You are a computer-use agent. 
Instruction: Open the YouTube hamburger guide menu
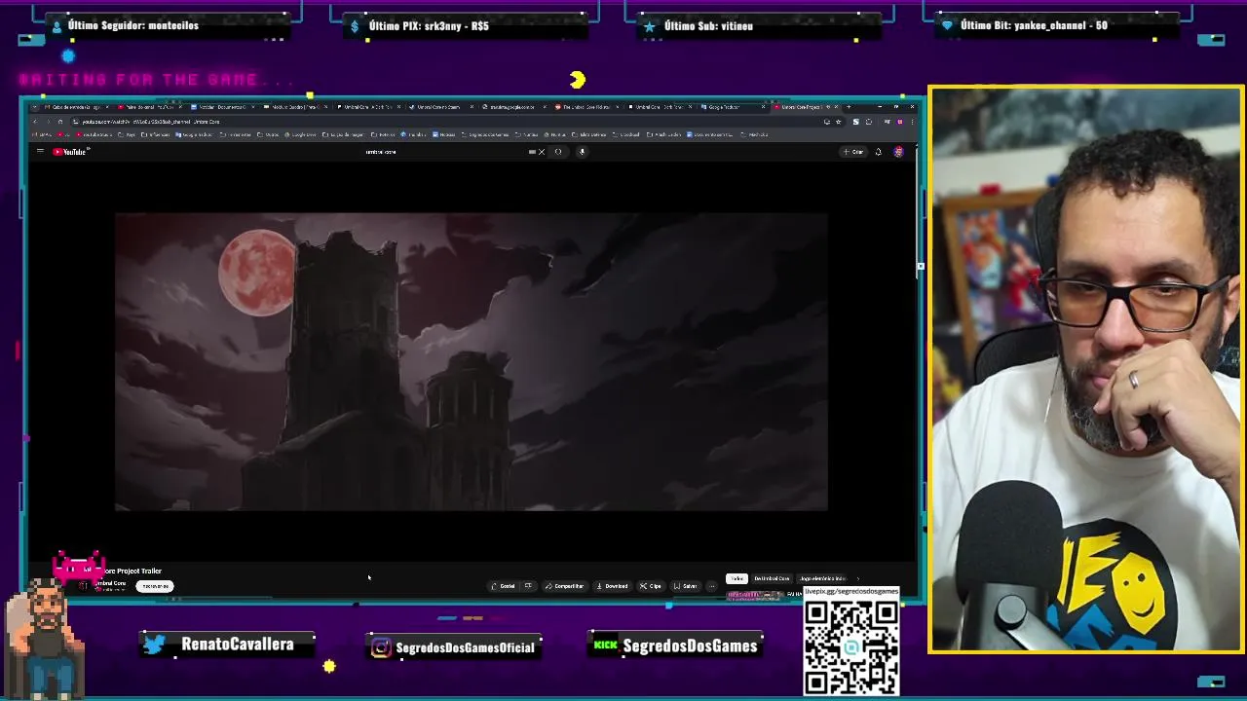coord(40,152)
